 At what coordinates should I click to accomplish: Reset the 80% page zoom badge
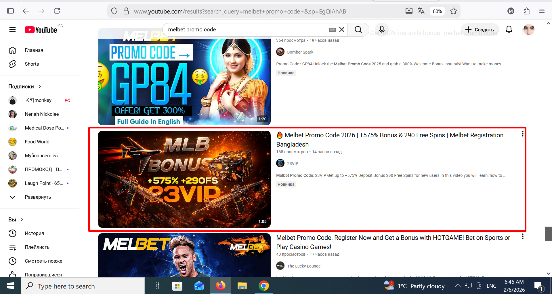437,11
